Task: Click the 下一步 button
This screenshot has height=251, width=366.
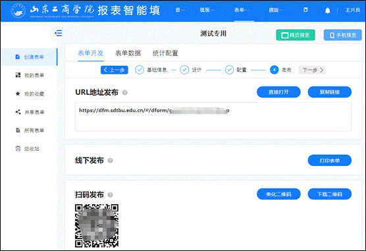Action: point(312,70)
